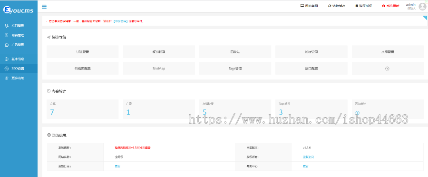Click the v1.5.6 current version value
Image resolution: width=428 pixels, height=177 pixels.
click(x=307, y=147)
